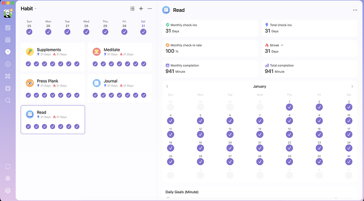Click the Monthly check-in rate card
The image size is (364, 201).
[x=210, y=48]
